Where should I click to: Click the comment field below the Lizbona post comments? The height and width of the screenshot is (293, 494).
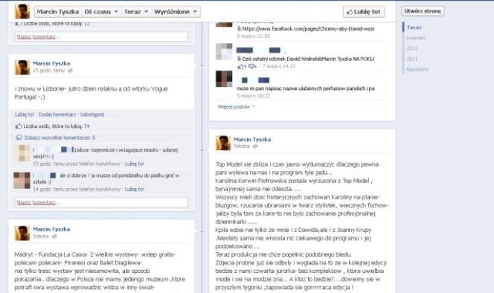click(x=101, y=202)
